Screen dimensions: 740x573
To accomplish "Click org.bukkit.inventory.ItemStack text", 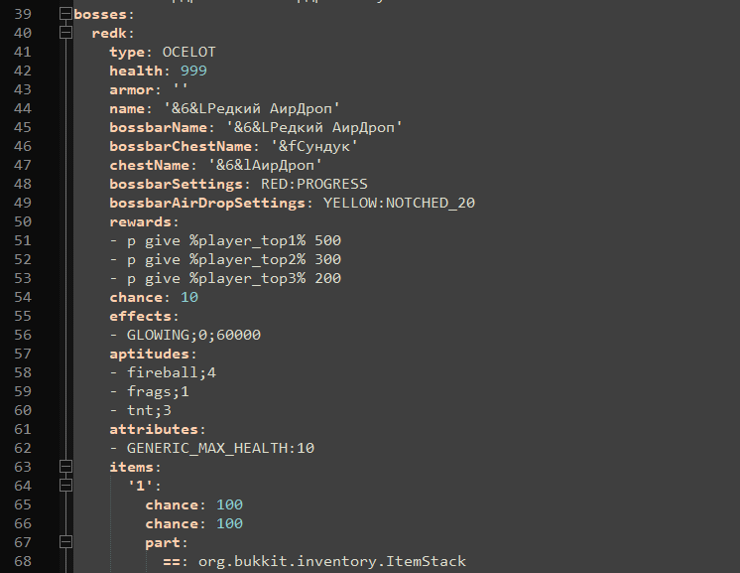I will (331, 562).
